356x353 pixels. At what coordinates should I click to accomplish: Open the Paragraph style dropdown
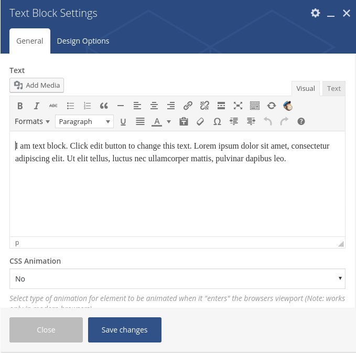84,121
